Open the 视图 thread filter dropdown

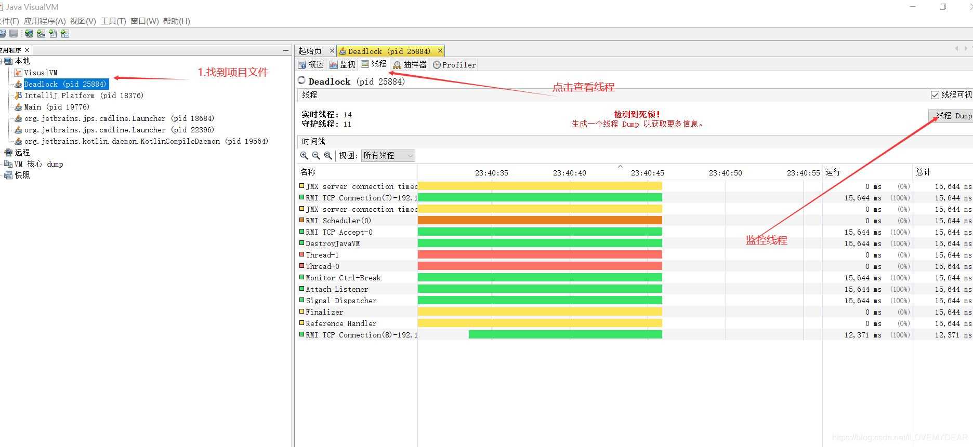click(388, 155)
